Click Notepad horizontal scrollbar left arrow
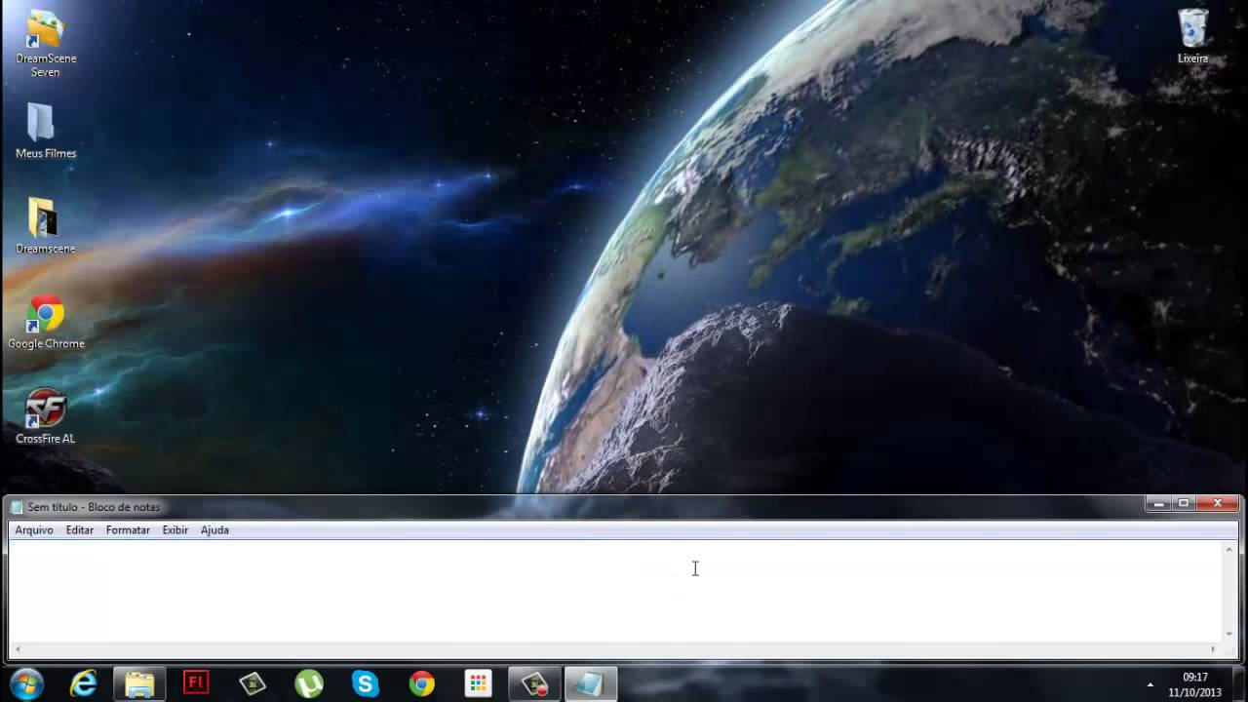 (x=18, y=649)
